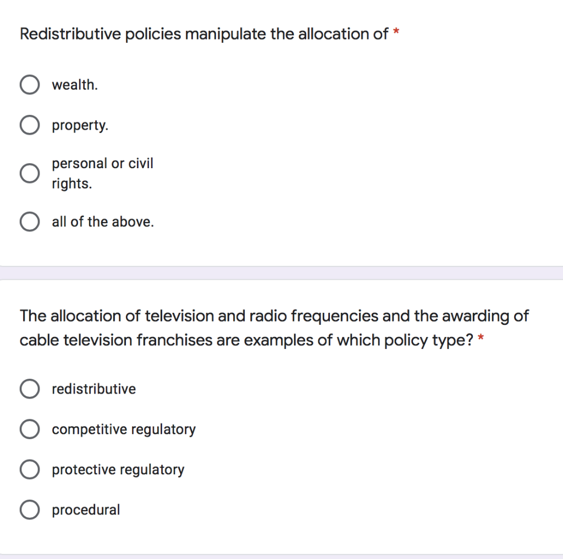The image size is (563, 559).
Task: Select the "procedural" radio button
Action: 30,509
